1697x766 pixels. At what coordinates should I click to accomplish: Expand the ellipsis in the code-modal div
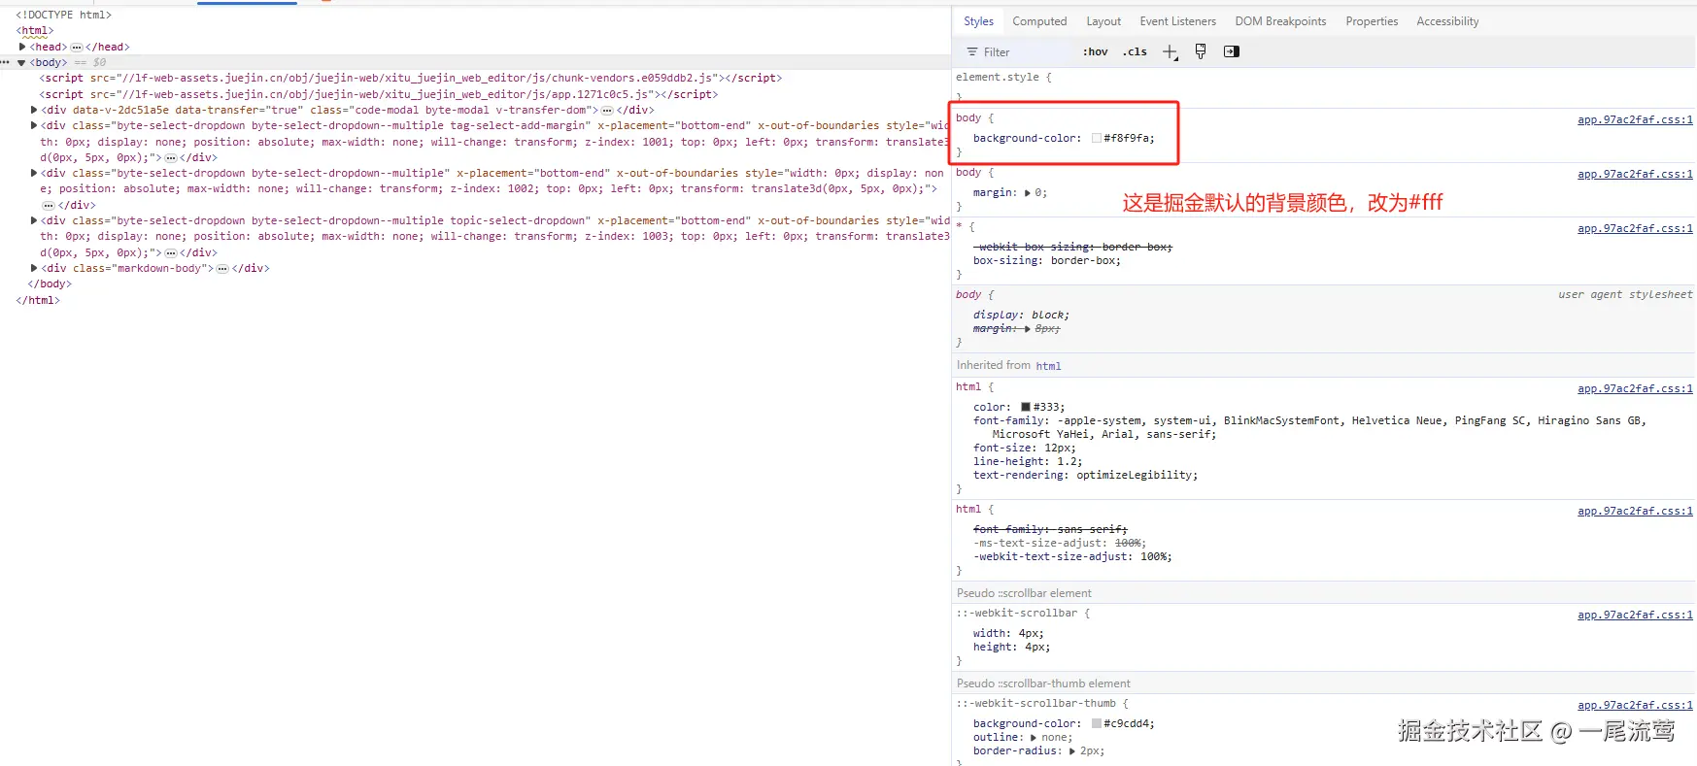point(607,110)
